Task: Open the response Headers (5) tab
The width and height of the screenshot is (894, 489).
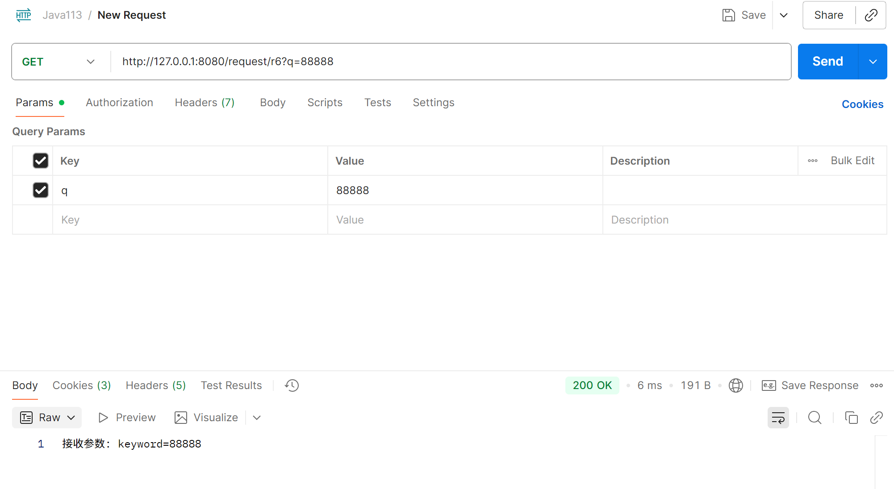Action: click(x=155, y=385)
